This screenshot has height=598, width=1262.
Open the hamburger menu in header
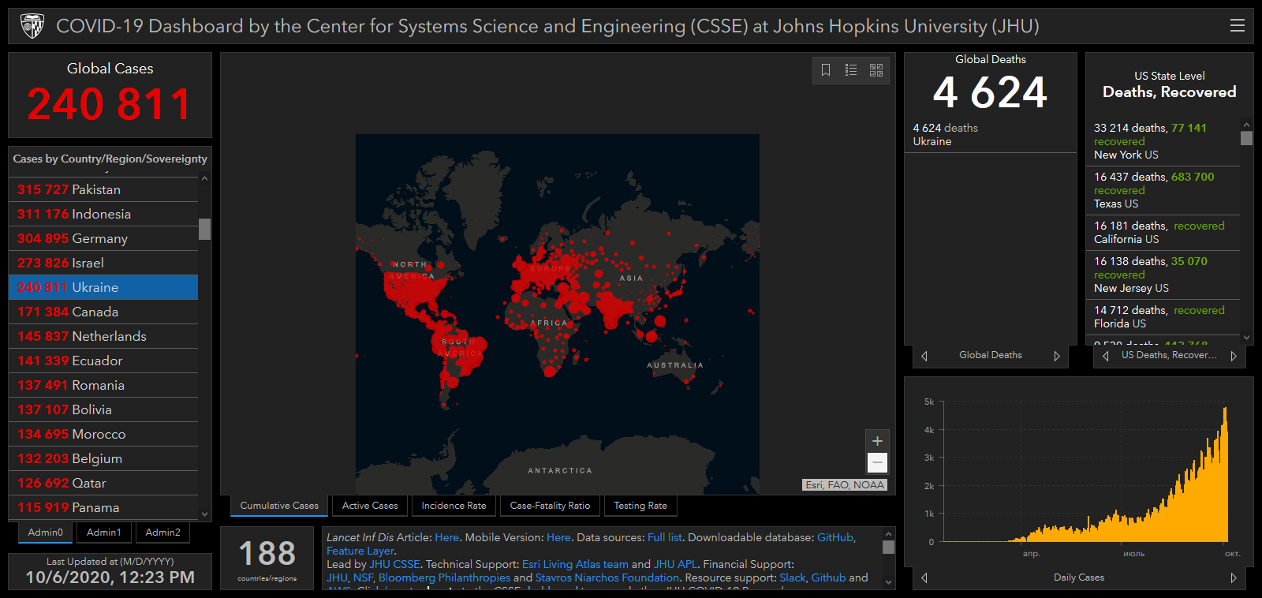tap(1237, 26)
